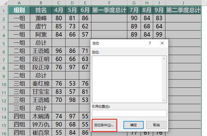Select column D header
The image size is (207, 136).
pos(72,3)
